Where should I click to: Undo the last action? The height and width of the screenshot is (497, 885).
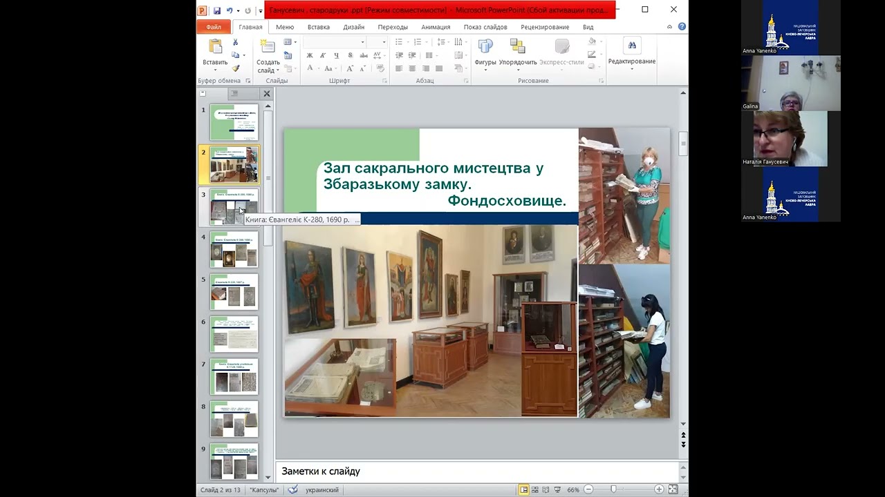(229, 10)
